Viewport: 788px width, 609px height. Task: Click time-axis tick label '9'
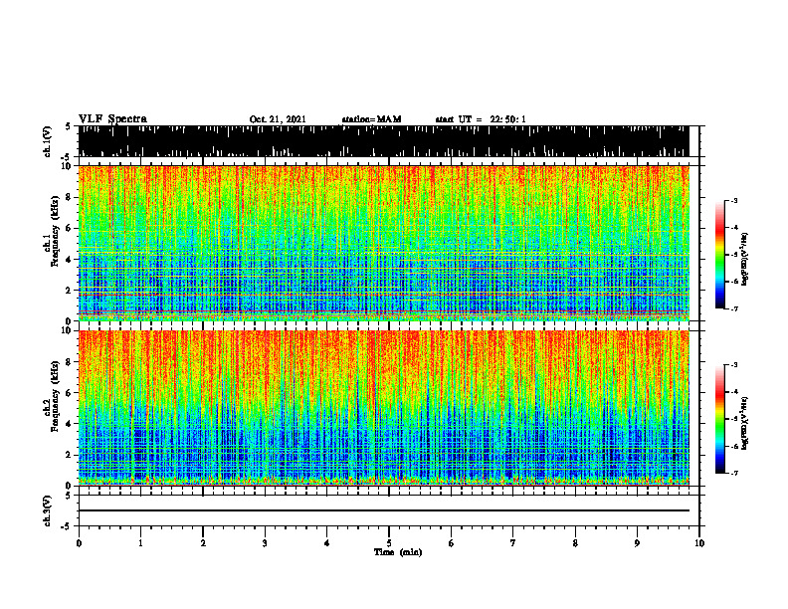click(637, 543)
